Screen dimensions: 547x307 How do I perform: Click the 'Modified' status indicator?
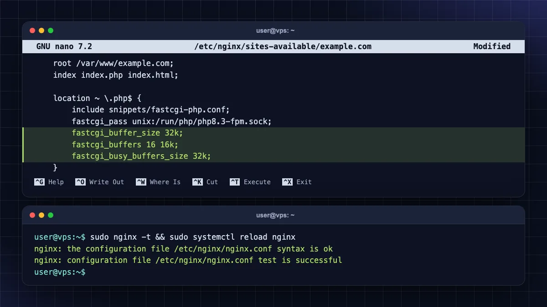coord(492,46)
